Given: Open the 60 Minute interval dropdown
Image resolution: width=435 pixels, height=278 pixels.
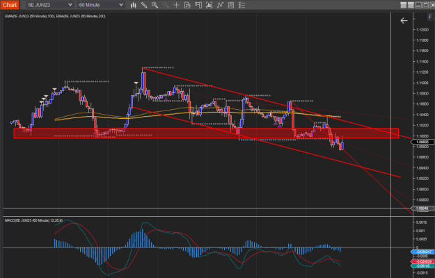Looking at the screenshot, I should 101,5.
